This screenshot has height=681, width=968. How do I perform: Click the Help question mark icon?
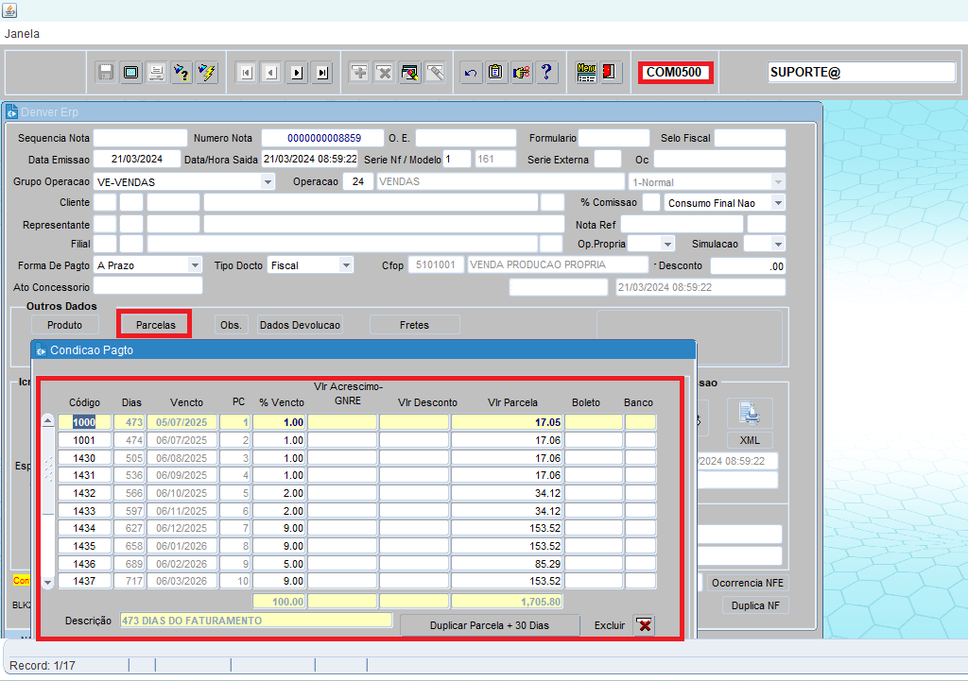tap(546, 73)
